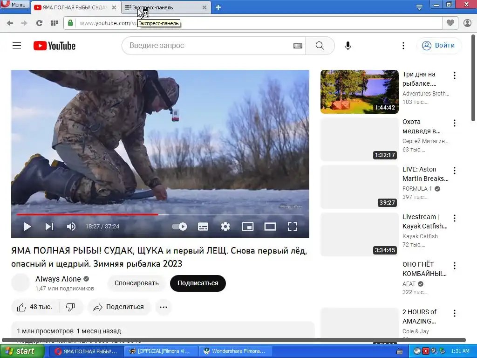Open options for Охота медведя video
This screenshot has width=477, height=358.
455,123
